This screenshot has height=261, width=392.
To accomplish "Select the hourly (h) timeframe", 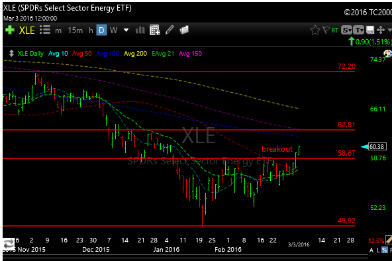I will coord(91,30).
